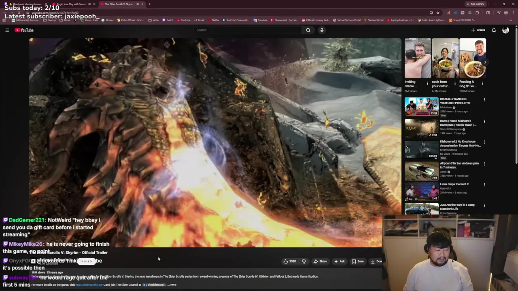Click the Miniminter channel name
The width and height of the screenshot is (518, 291).
[446, 108]
